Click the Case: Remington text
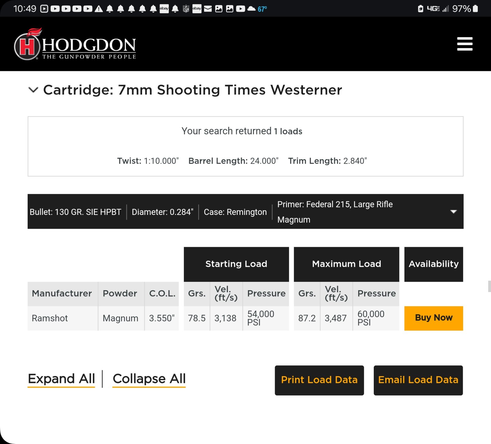491x444 pixels. click(x=235, y=212)
